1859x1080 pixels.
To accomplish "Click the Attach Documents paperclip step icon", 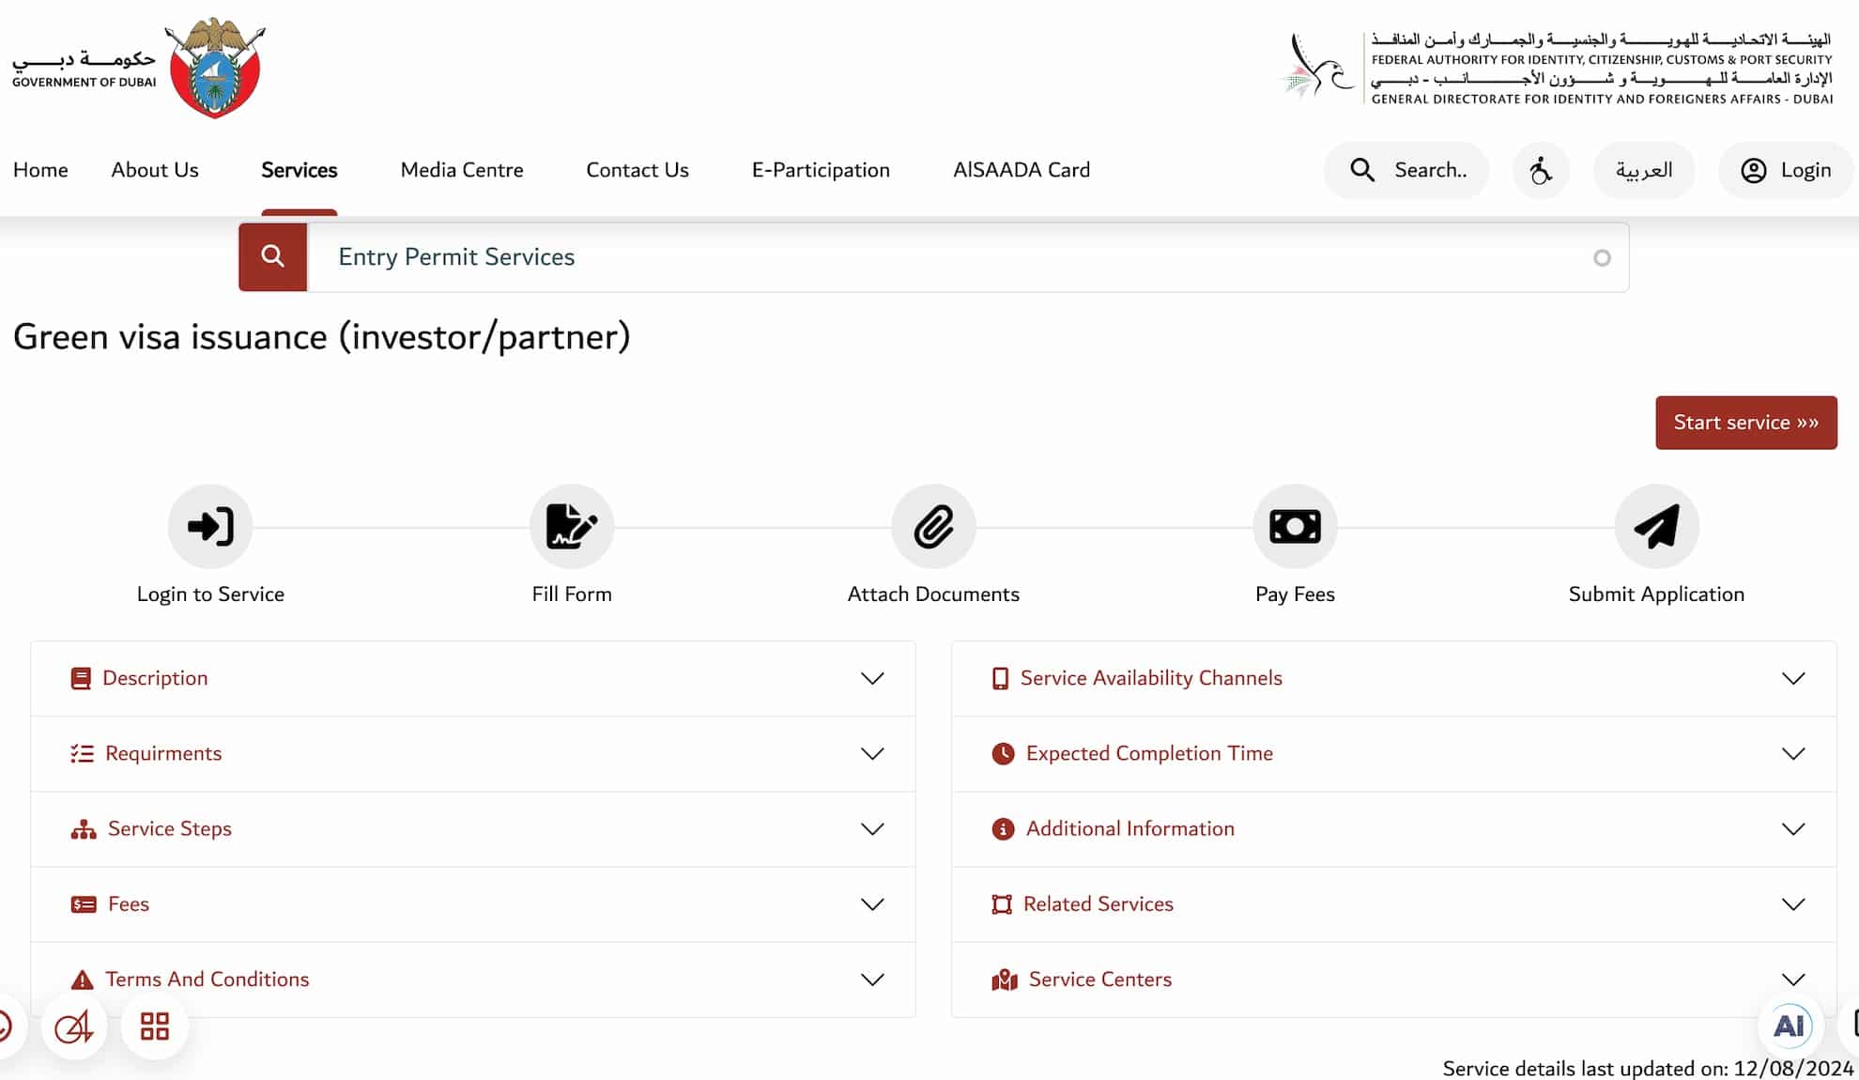I will (933, 526).
